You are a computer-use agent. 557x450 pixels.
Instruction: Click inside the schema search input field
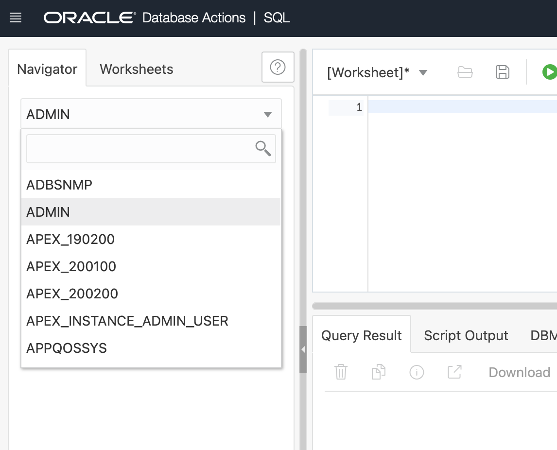[136, 148]
